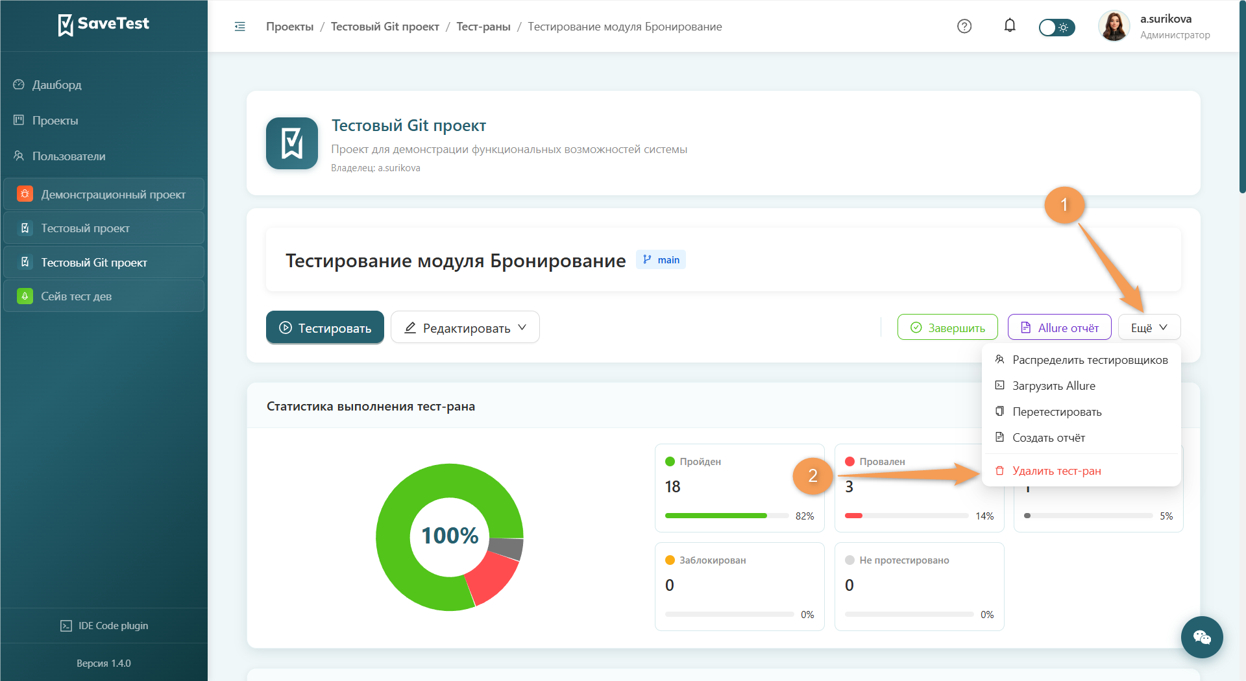Click the Дашборд gauge icon

(x=19, y=84)
